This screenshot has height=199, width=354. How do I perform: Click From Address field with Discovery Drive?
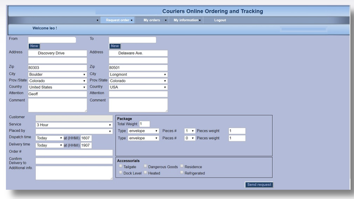point(57,53)
